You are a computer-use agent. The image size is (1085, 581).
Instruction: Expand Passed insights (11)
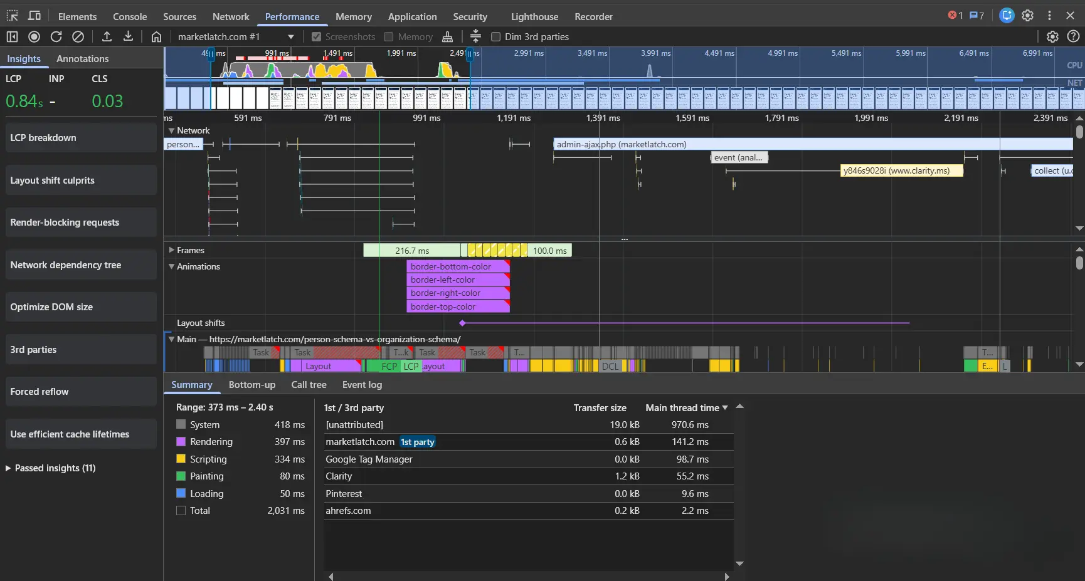pyautogui.click(x=51, y=468)
